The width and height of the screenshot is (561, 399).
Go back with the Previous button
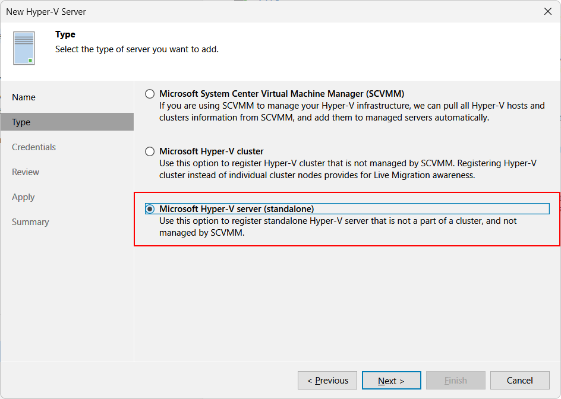(x=327, y=381)
